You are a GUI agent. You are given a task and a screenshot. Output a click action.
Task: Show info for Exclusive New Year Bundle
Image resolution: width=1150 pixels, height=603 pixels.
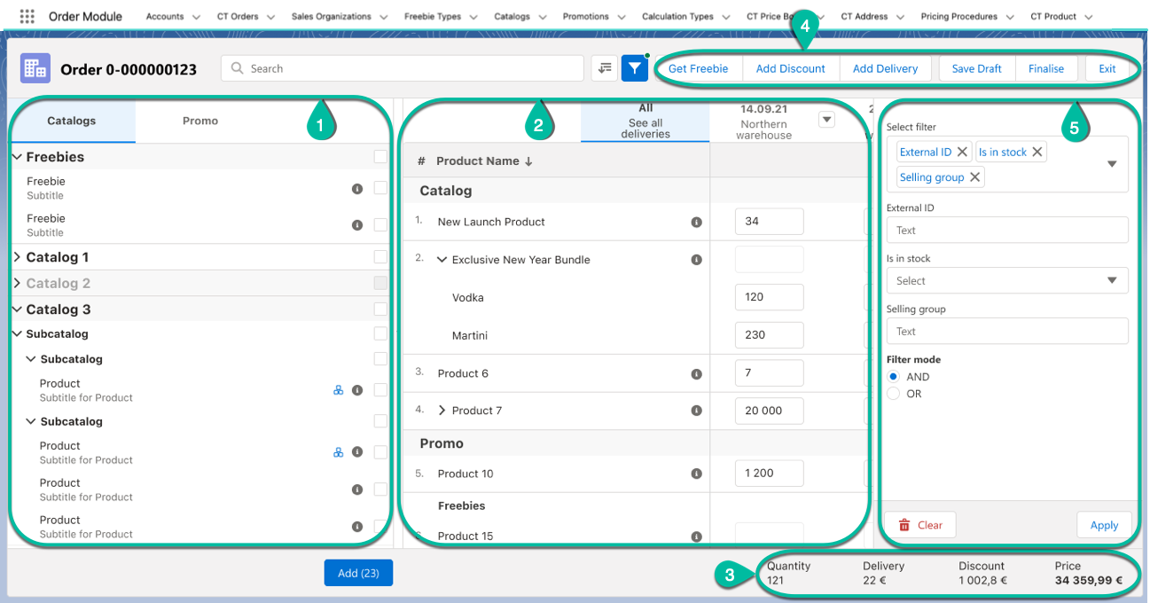click(x=696, y=260)
